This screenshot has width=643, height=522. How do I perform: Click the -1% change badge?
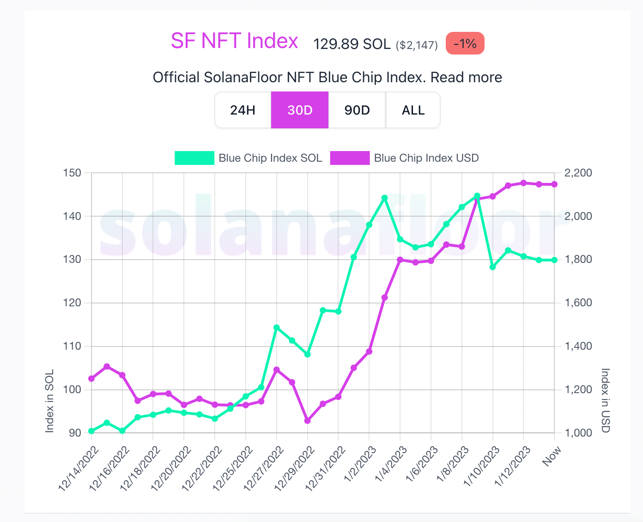tap(465, 43)
